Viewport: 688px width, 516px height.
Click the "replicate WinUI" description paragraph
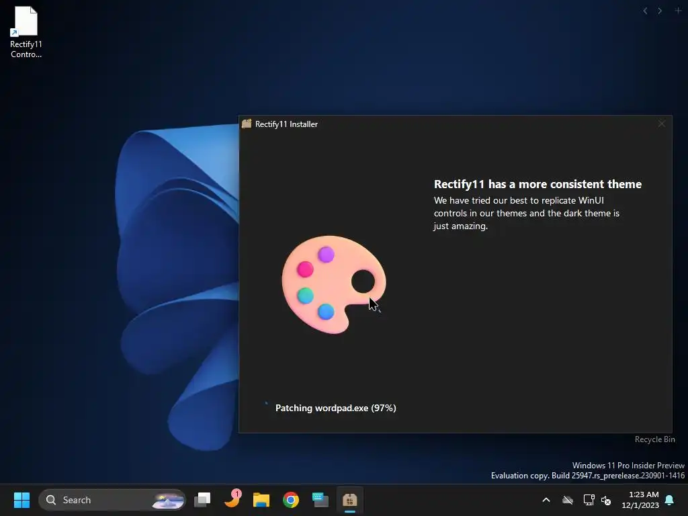(x=527, y=213)
